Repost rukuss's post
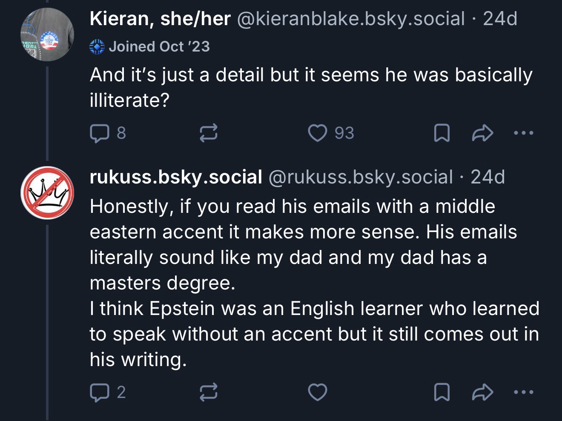562x421 pixels. (x=209, y=392)
